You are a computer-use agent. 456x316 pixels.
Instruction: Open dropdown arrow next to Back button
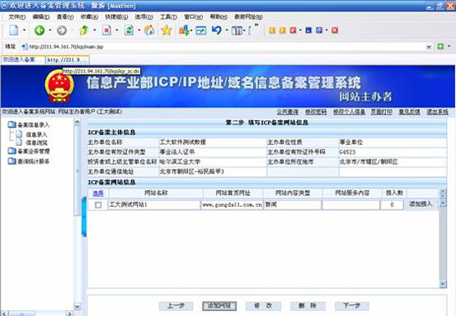pos(50,30)
